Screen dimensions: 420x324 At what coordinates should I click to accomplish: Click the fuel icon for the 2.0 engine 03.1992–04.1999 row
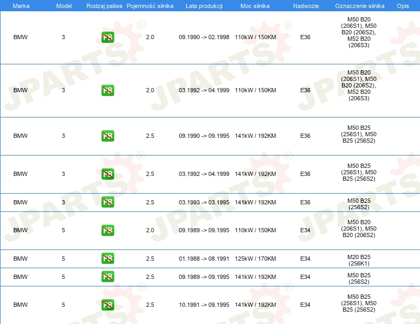click(x=107, y=91)
